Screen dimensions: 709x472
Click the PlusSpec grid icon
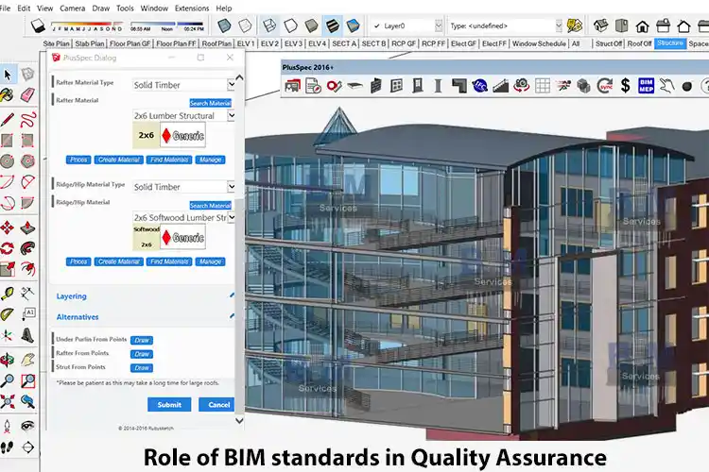[543, 85]
